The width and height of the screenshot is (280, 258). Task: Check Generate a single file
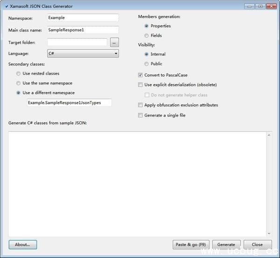click(x=140, y=115)
